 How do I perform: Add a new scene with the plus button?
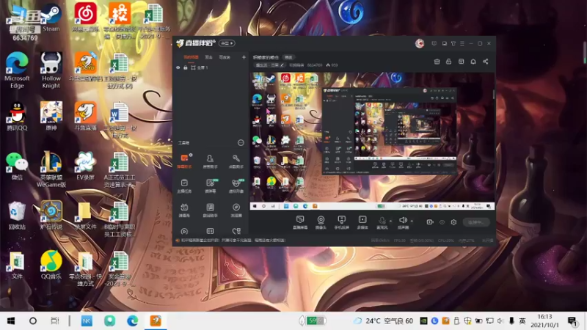[x=244, y=57]
